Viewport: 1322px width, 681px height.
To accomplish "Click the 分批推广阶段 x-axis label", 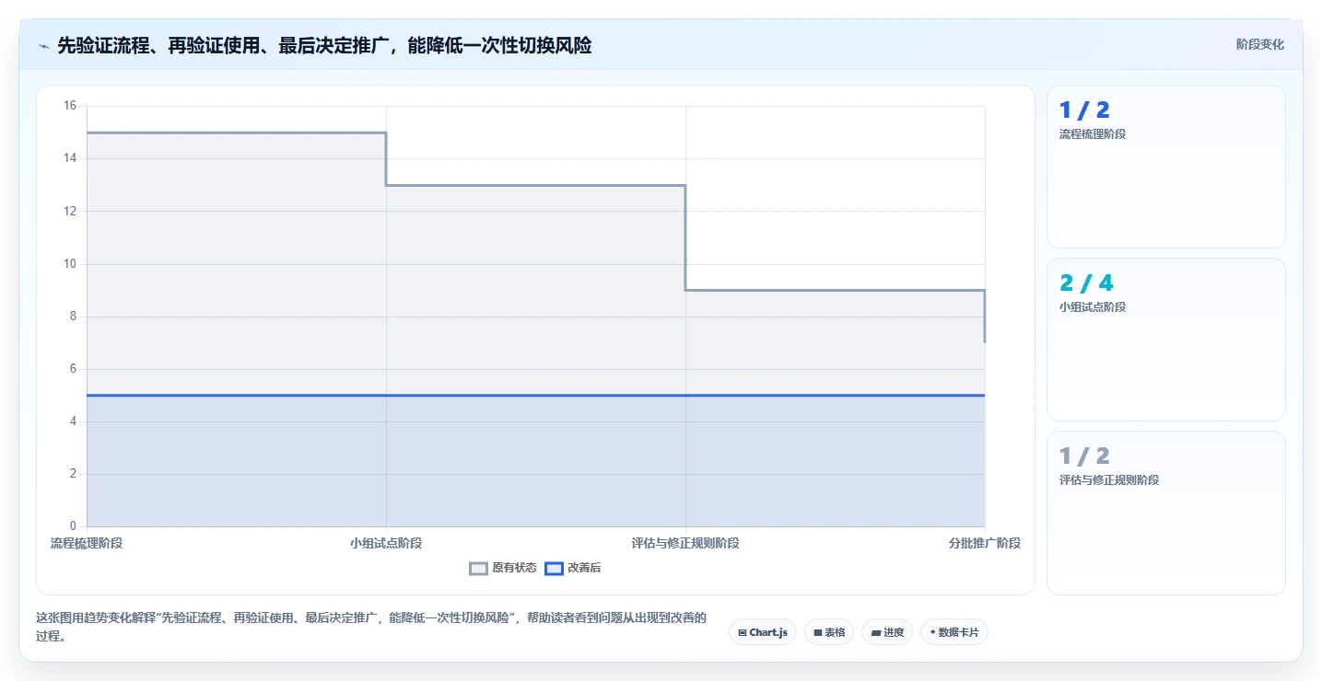I will pos(985,543).
